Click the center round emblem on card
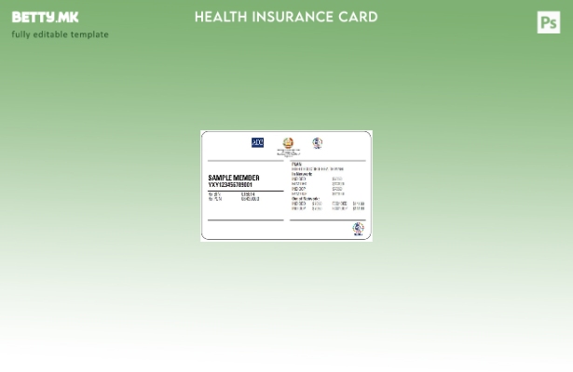The width and height of the screenshot is (573, 372). pos(288,143)
